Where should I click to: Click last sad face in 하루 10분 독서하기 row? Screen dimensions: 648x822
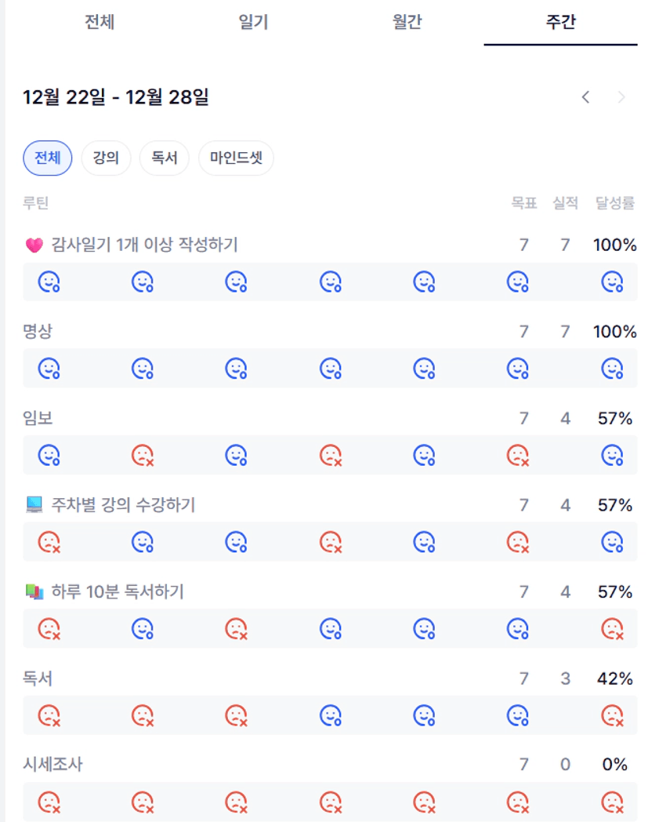611,628
